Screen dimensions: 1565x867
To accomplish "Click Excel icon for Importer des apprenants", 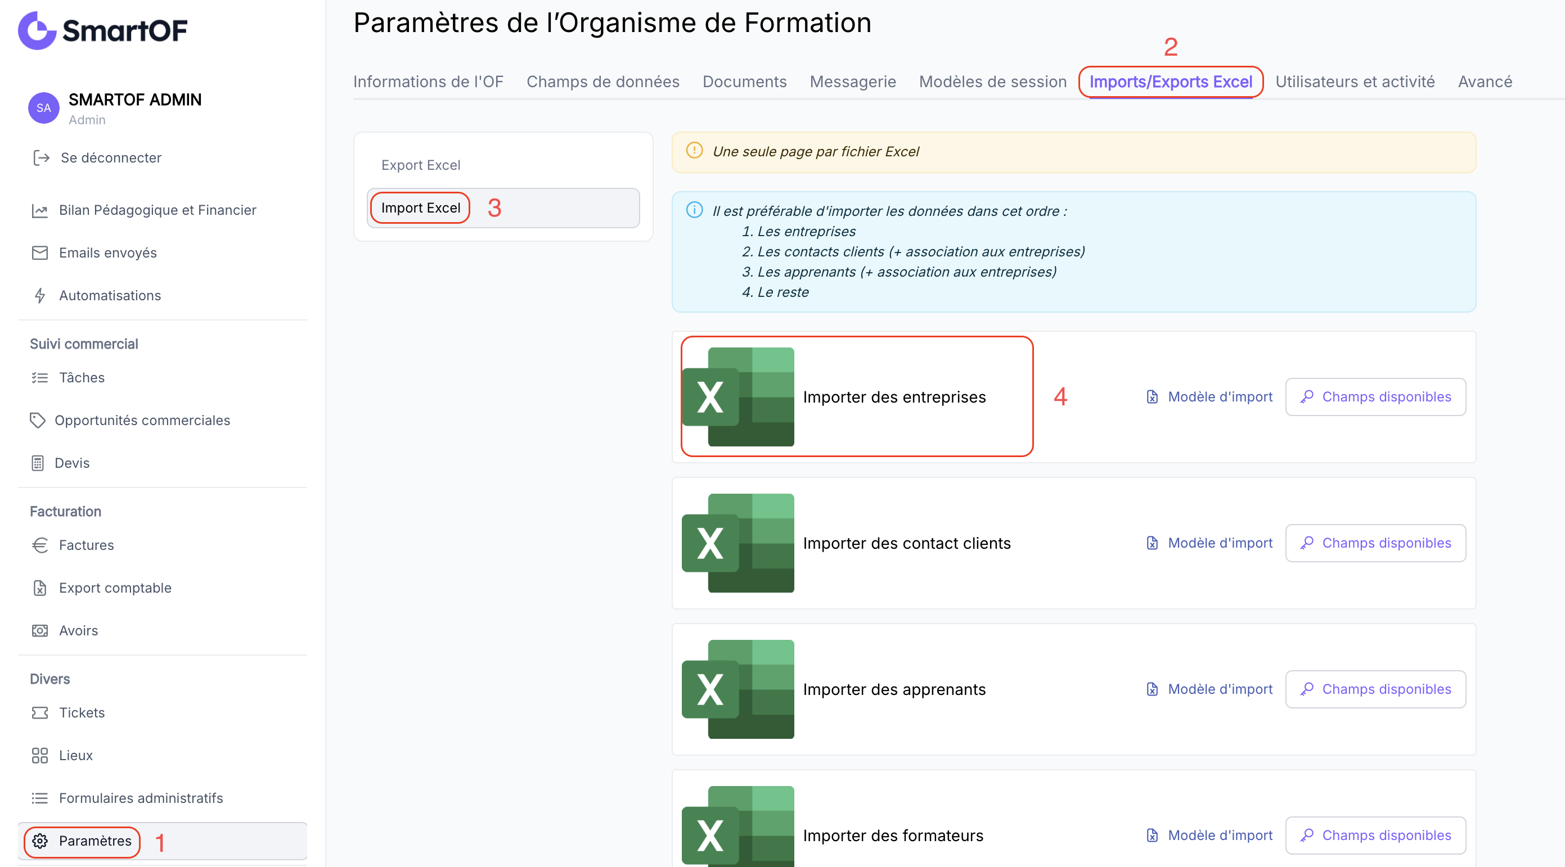I will tap(737, 689).
